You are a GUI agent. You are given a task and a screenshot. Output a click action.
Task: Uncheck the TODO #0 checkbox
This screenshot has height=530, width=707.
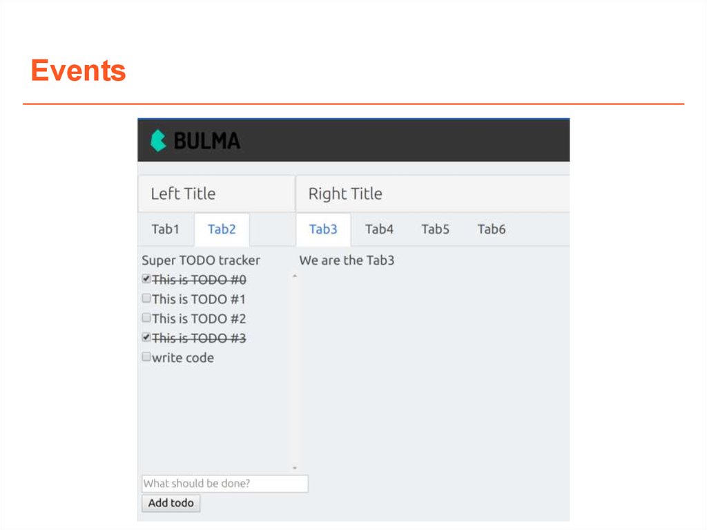pos(146,279)
